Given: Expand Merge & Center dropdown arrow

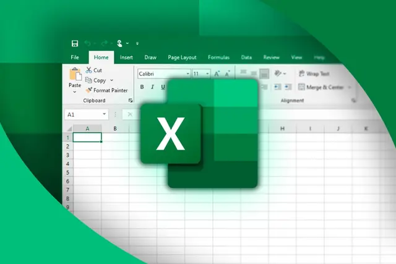Looking at the screenshot, I should [x=350, y=87].
